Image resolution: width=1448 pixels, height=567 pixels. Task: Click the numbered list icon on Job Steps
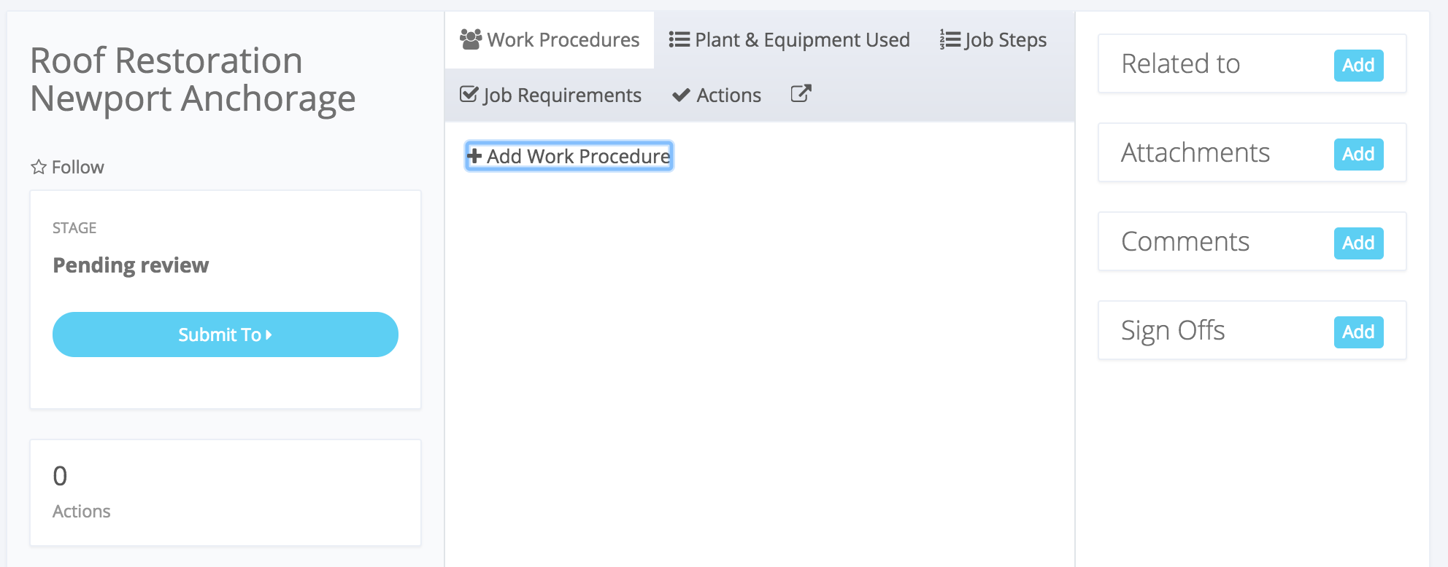pos(950,39)
